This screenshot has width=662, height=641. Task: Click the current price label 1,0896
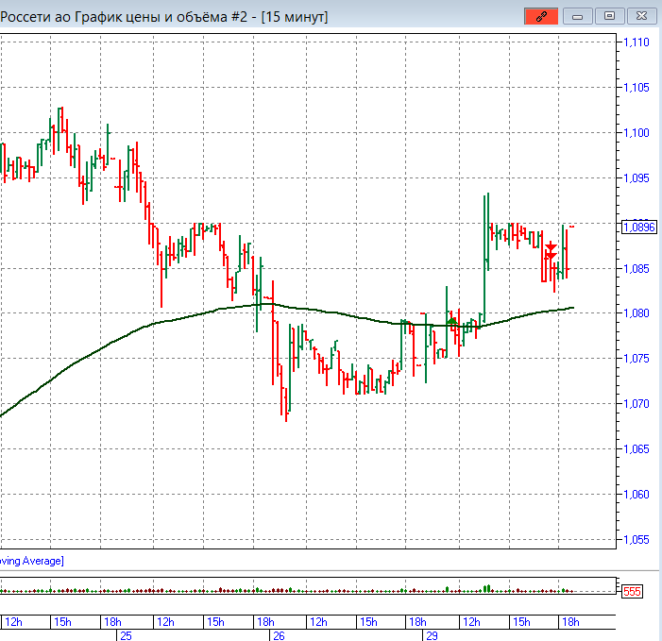pos(639,227)
